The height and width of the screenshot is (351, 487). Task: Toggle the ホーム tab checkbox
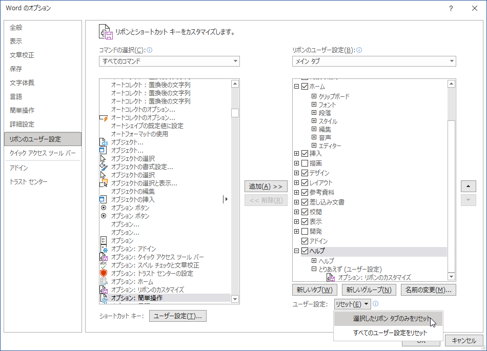pyautogui.click(x=305, y=87)
